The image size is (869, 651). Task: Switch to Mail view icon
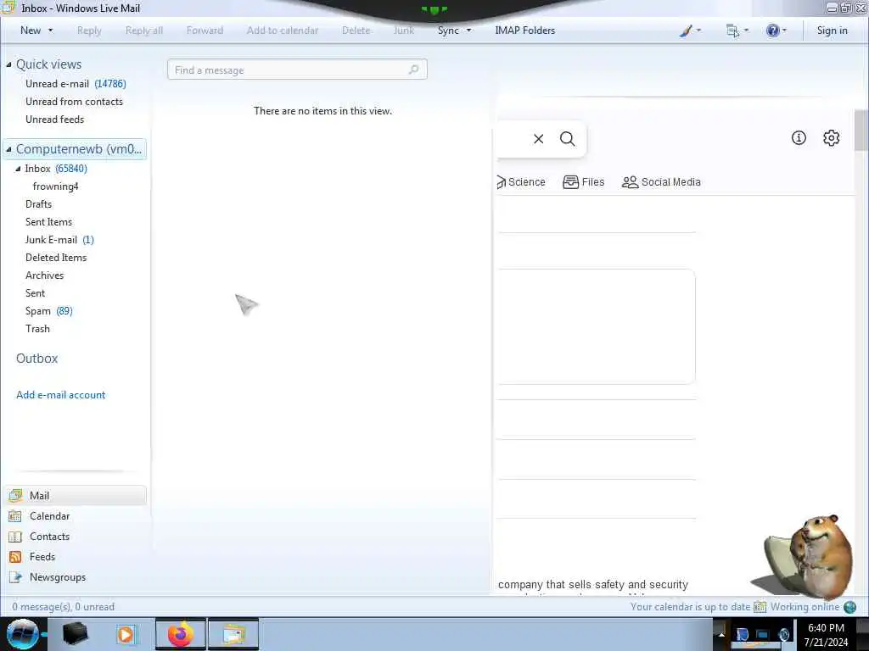point(15,495)
